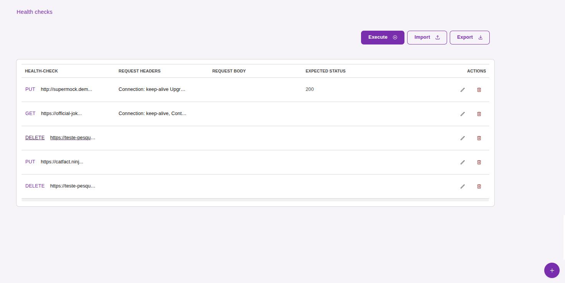Edit the last DELETE teste-pesqu row
The image size is (565, 283).
(x=462, y=186)
